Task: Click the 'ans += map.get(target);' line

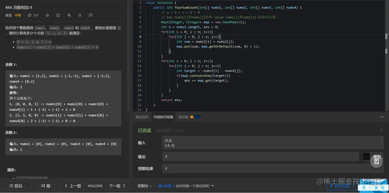Action: click(206, 80)
